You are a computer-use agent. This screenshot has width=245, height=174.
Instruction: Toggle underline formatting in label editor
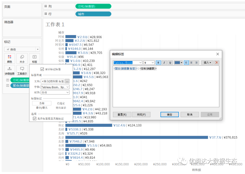click(x=170, y=63)
